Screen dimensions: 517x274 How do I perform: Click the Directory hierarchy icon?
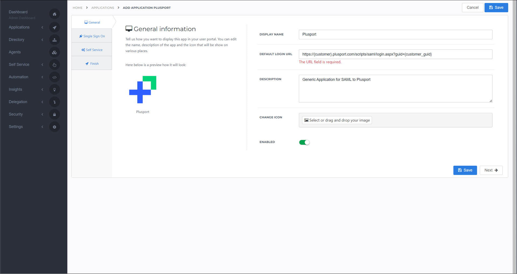[x=54, y=40]
